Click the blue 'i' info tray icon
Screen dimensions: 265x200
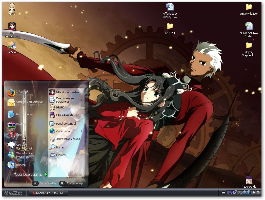pos(249,192)
